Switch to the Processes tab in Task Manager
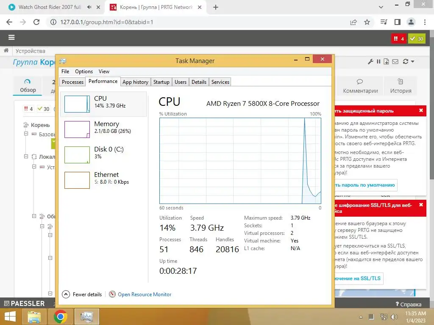This screenshot has width=434, height=325. click(72, 82)
